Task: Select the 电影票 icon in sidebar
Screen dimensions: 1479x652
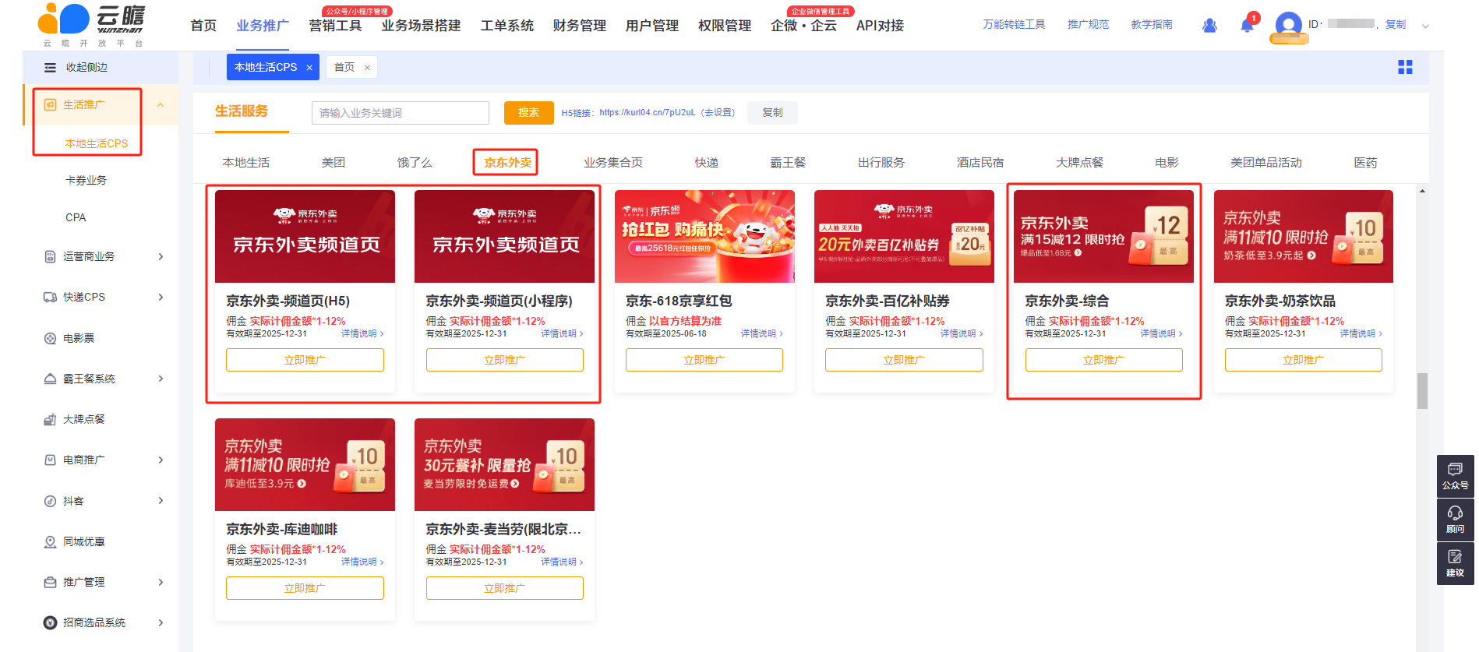Action: pos(50,338)
